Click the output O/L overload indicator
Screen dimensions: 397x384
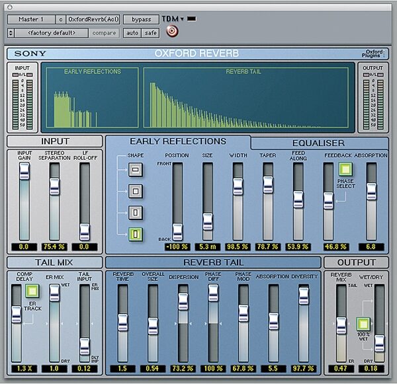coord(373,75)
